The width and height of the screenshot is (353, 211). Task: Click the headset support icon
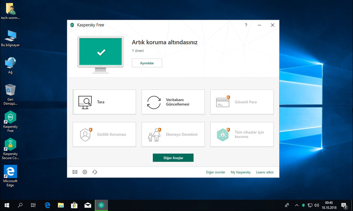(x=95, y=172)
